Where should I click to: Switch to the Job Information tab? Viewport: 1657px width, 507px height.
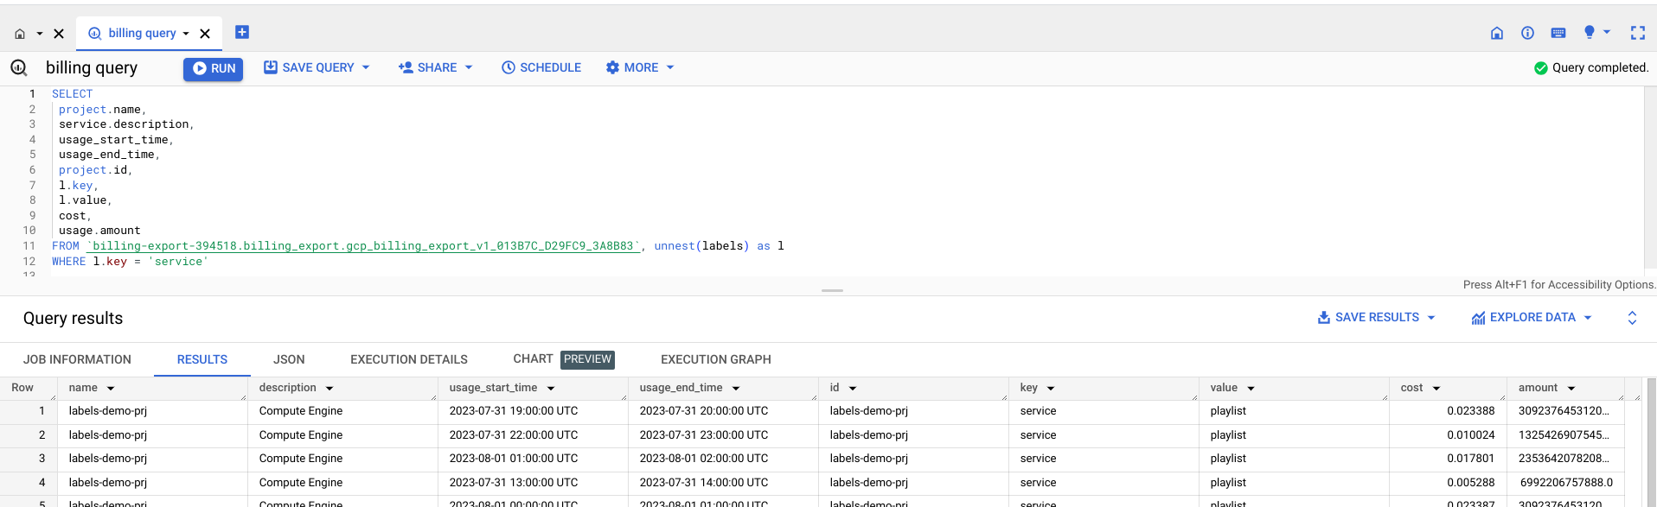point(77,359)
